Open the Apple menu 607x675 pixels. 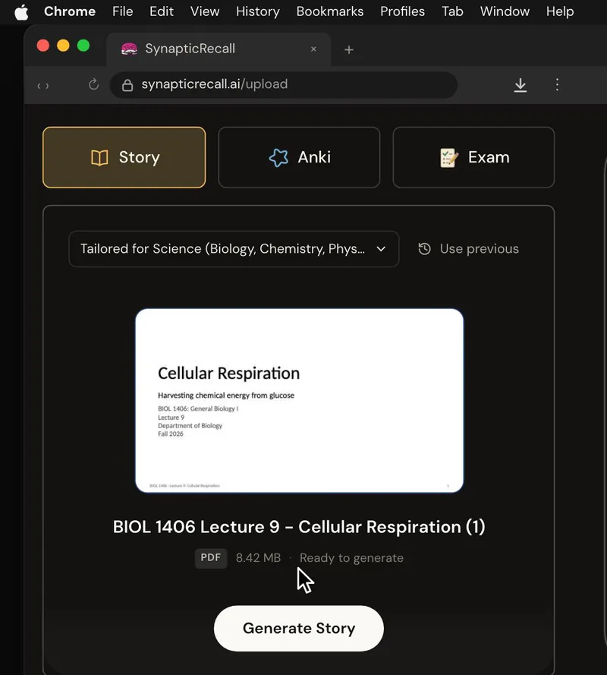[x=21, y=11]
